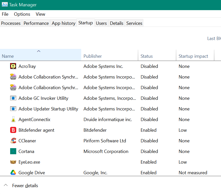Sort by the Publisher column header
221x194 pixels.
pos(110,55)
